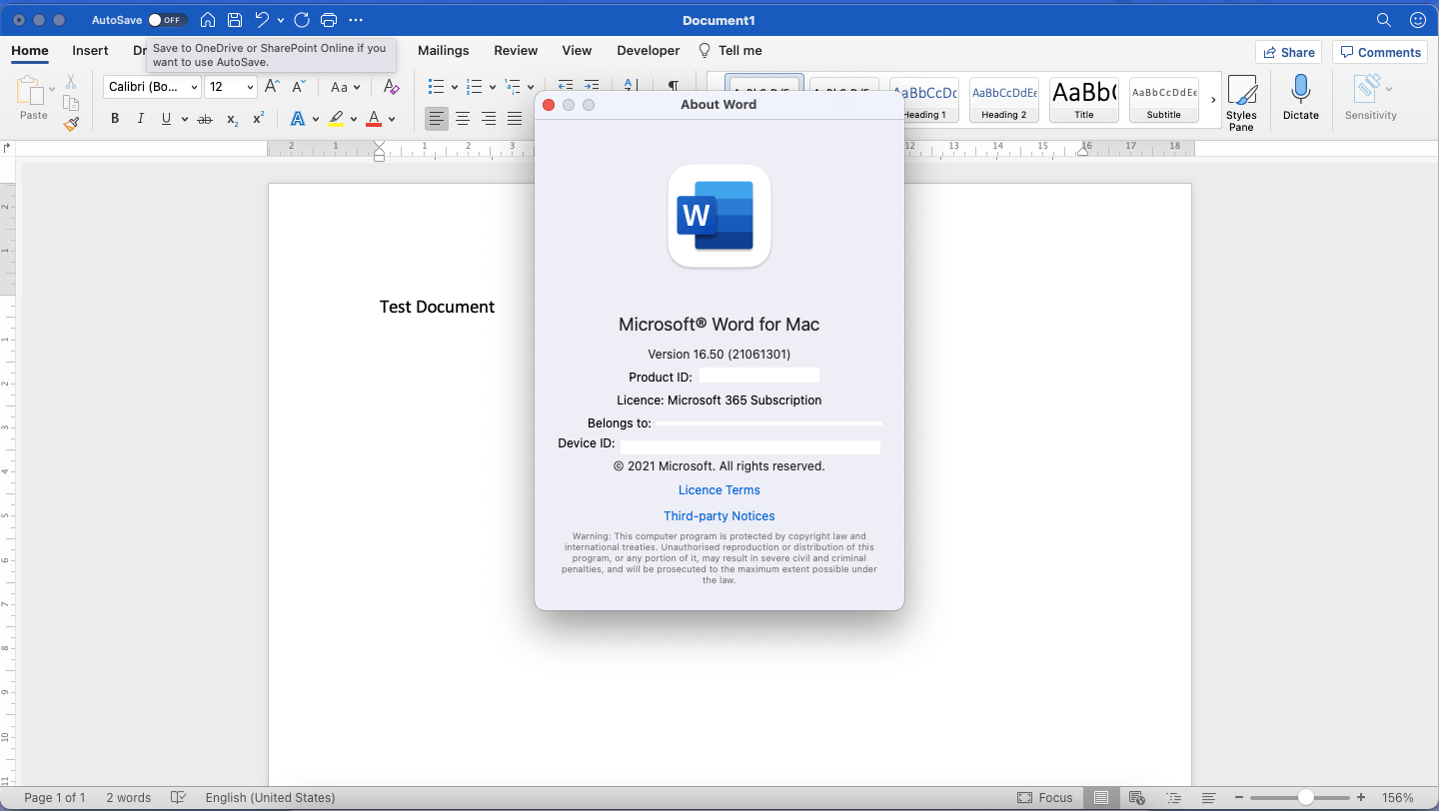
Task: Click the Print icon in title bar
Action: [329, 20]
